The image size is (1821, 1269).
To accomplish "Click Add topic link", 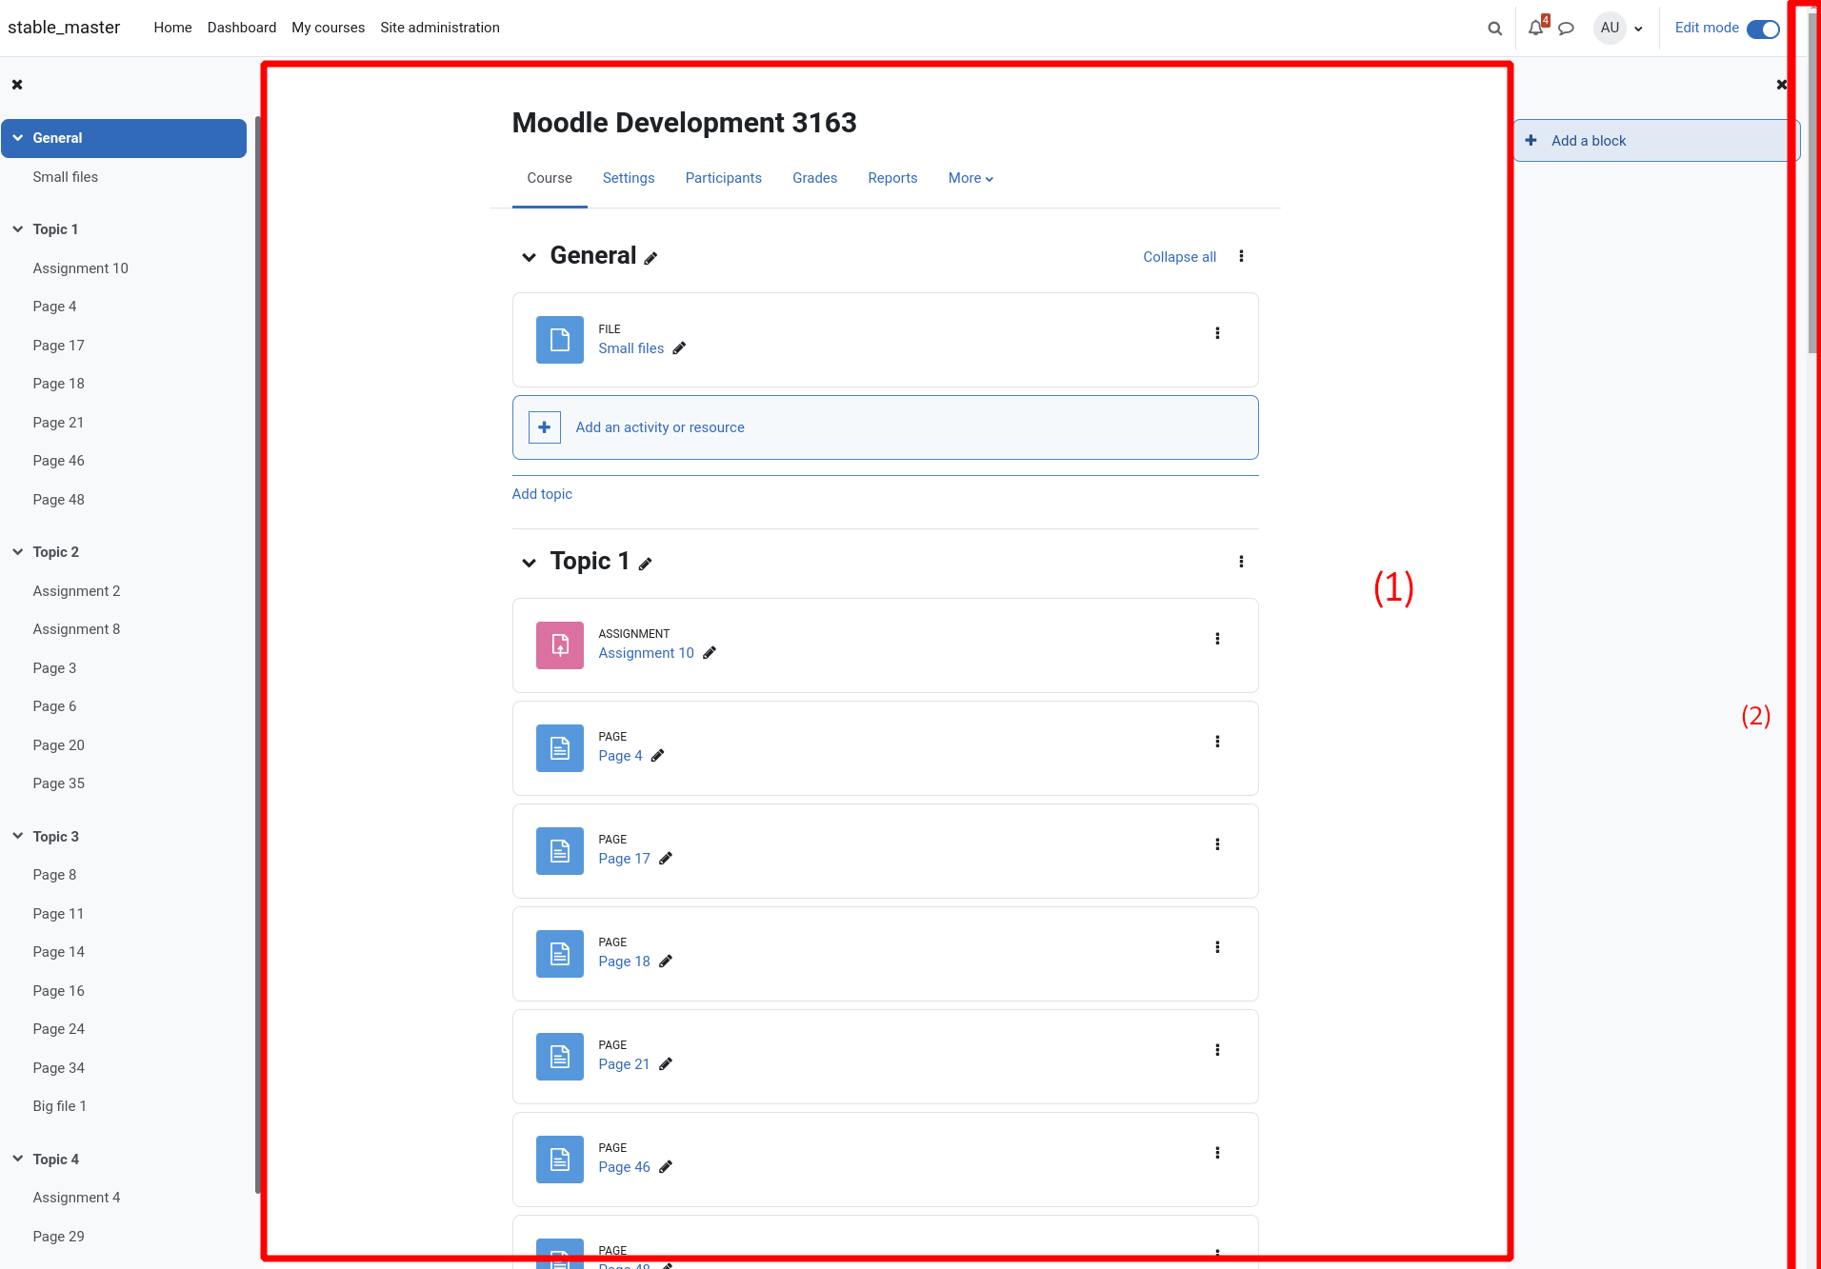I will coord(542,494).
